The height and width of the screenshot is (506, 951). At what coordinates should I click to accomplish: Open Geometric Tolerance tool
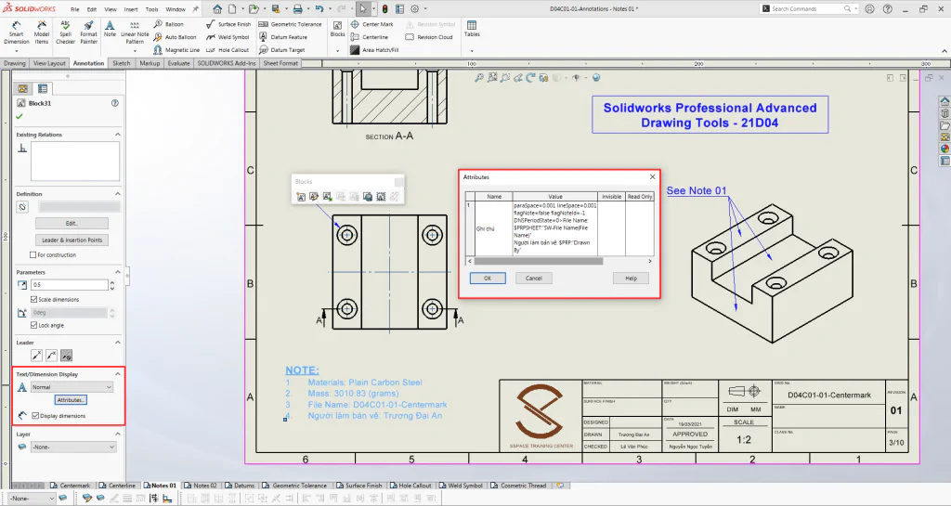point(291,24)
